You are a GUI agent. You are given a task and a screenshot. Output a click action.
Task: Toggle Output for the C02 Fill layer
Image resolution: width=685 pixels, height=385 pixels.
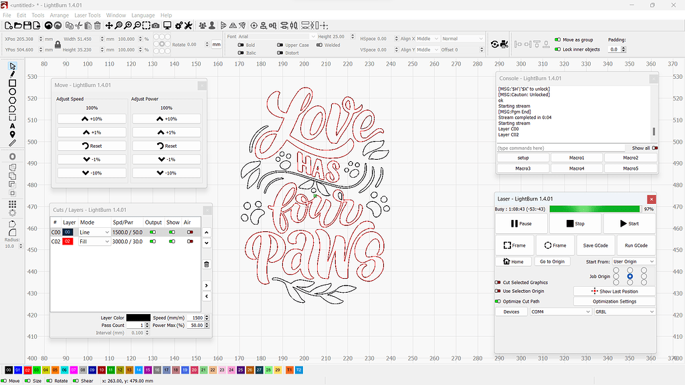(x=153, y=241)
